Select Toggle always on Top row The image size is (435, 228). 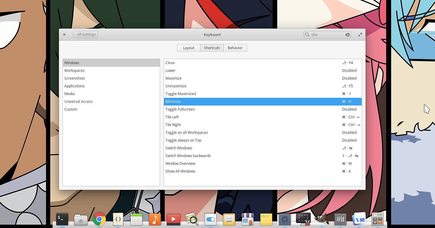click(x=263, y=140)
